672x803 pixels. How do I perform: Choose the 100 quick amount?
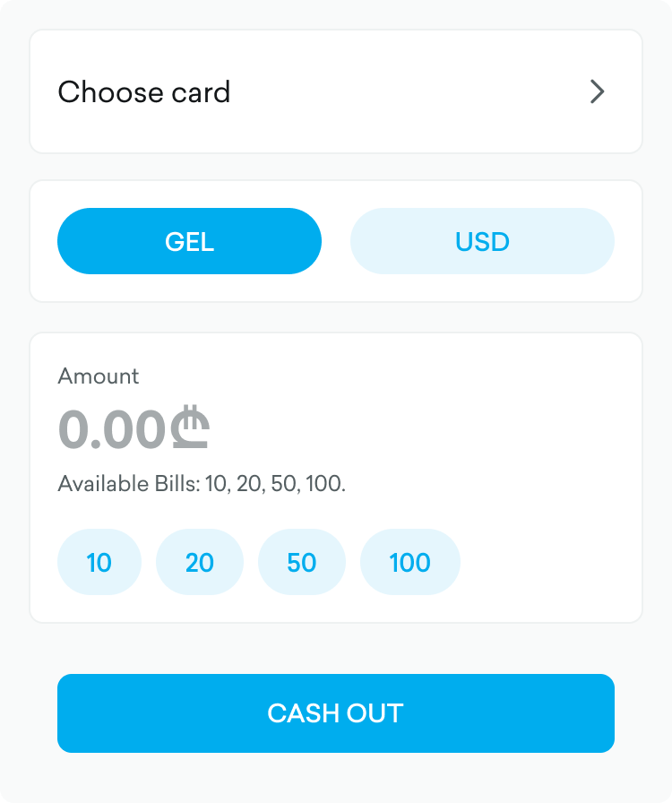(x=410, y=562)
